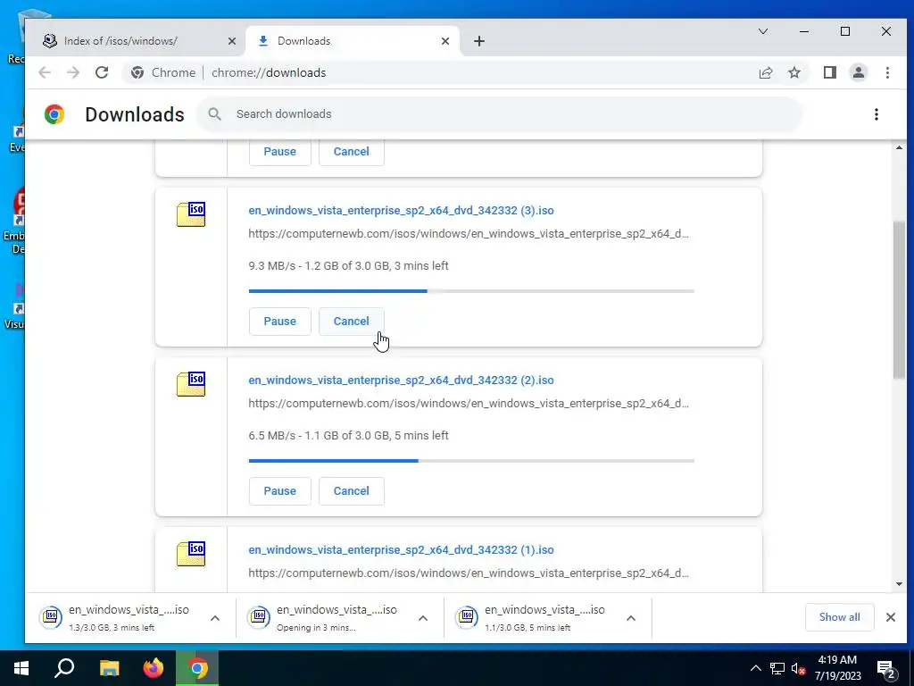Open the (3).iso file name link
Screen dimensions: 914x686
401,211
